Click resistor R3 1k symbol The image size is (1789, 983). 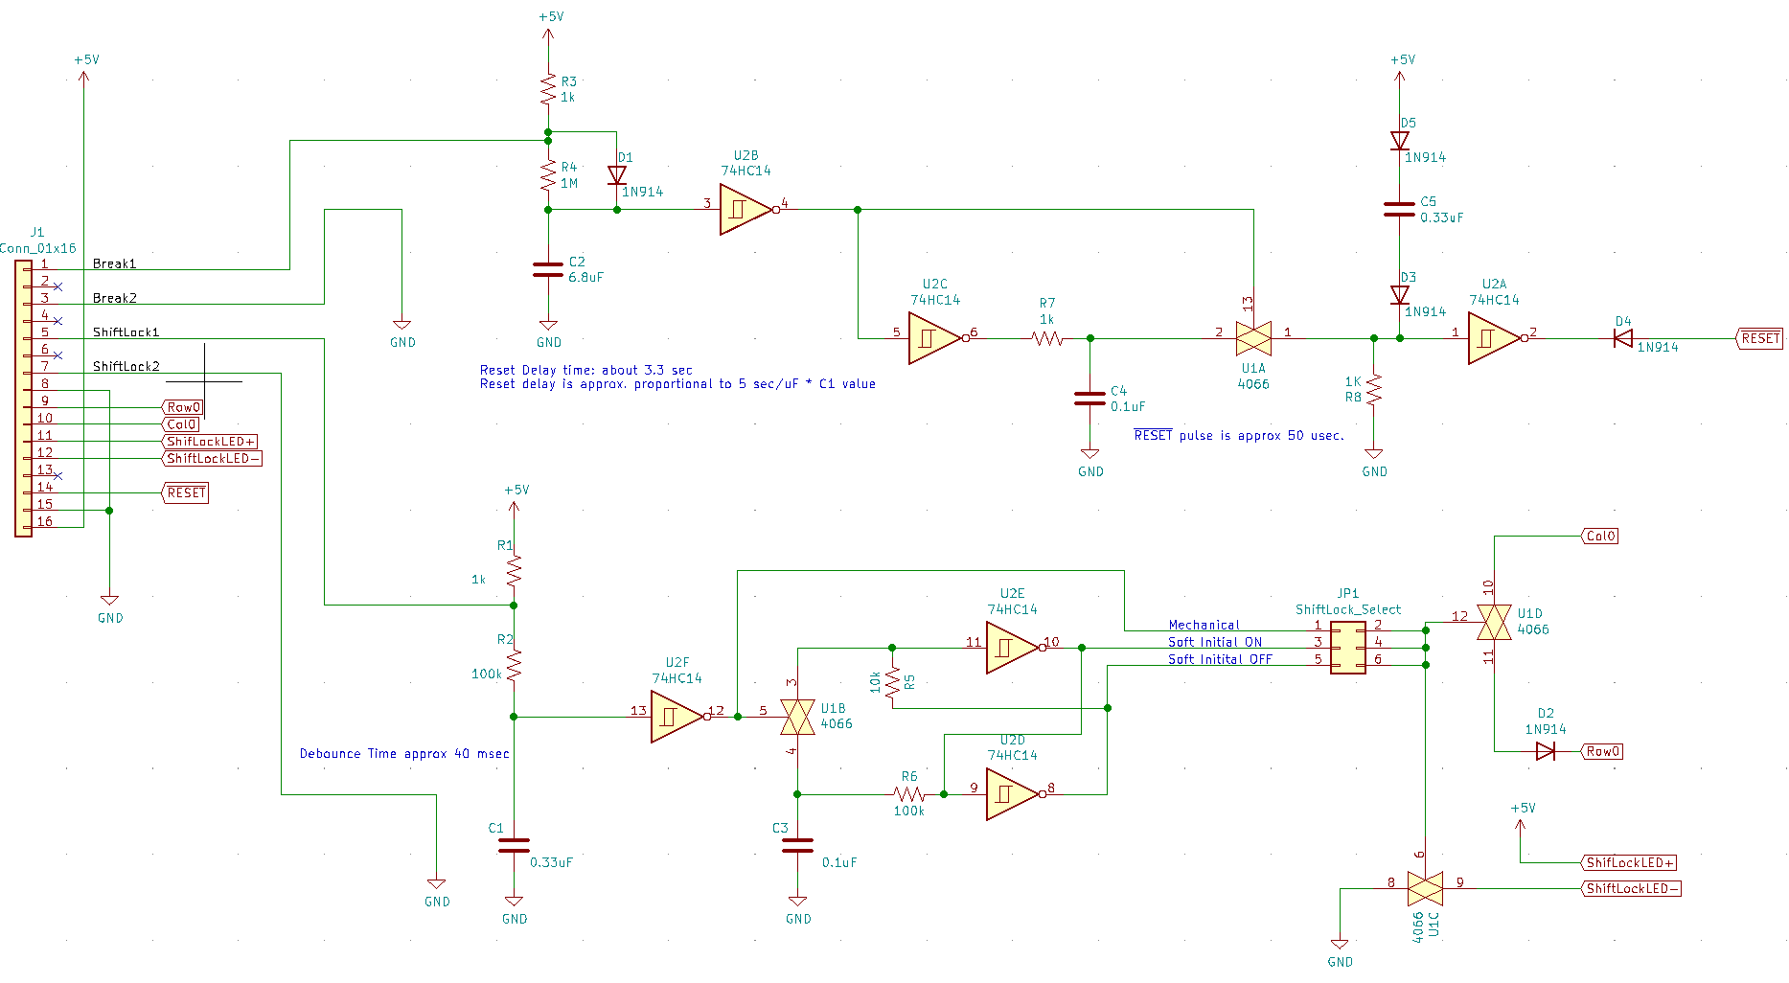pos(547,89)
